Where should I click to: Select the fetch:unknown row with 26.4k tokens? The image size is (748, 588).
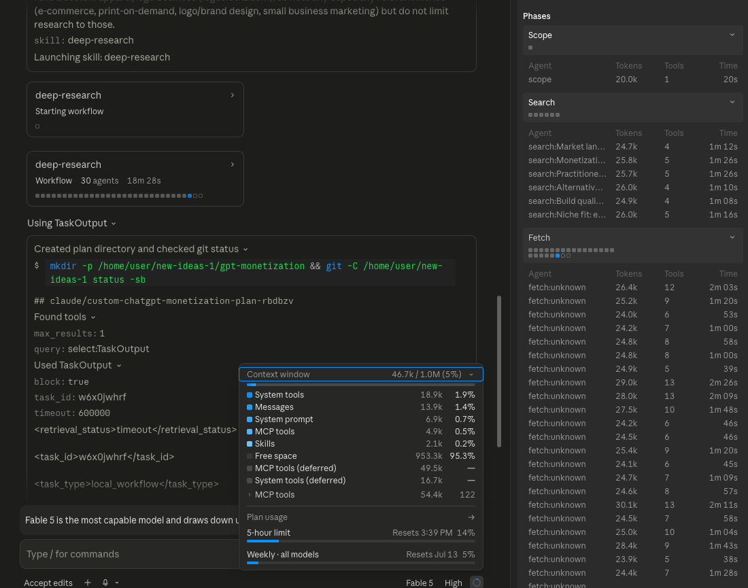632,287
